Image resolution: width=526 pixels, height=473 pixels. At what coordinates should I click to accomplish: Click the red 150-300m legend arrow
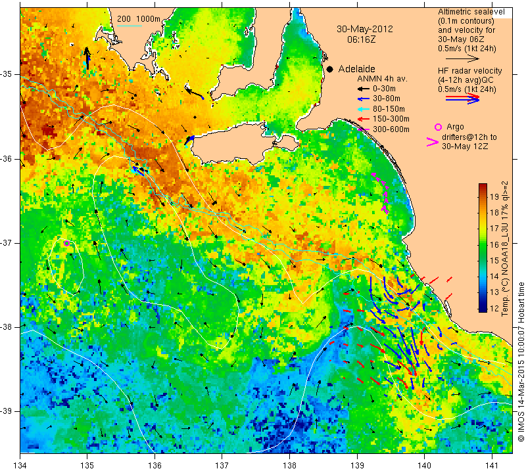pos(363,119)
